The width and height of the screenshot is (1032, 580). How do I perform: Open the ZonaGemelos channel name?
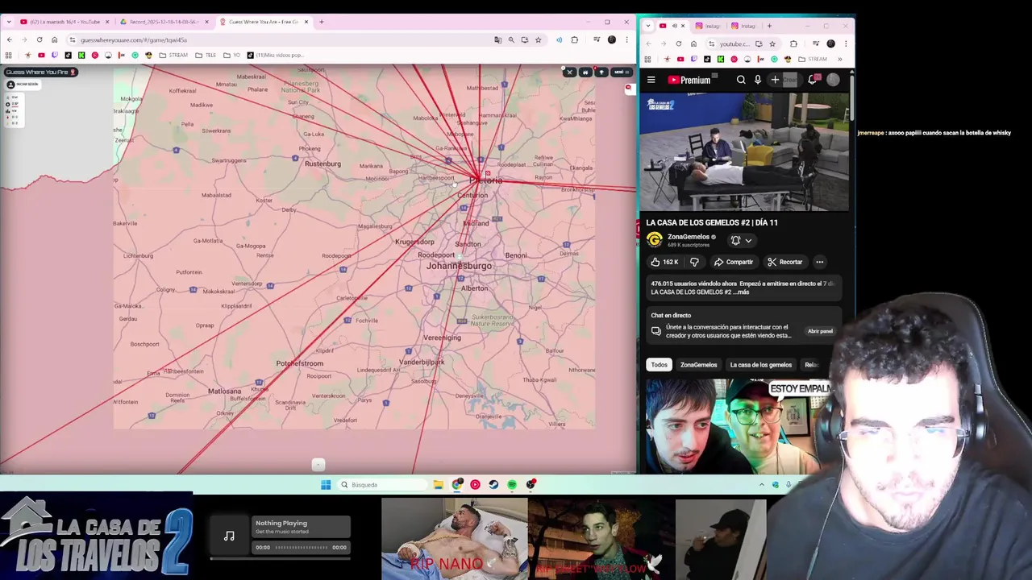point(688,237)
